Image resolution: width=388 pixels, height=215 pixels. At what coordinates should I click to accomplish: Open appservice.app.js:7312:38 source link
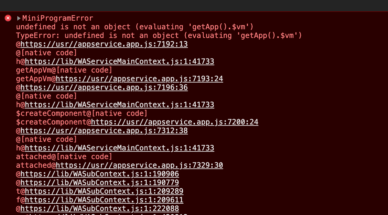tap(104, 131)
